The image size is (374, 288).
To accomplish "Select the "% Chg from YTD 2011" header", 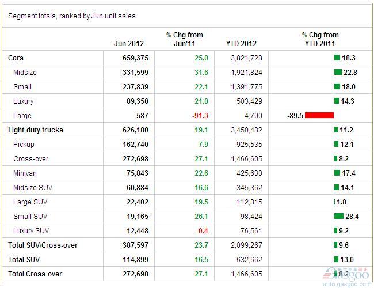I will pyautogui.click(x=320, y=39).
